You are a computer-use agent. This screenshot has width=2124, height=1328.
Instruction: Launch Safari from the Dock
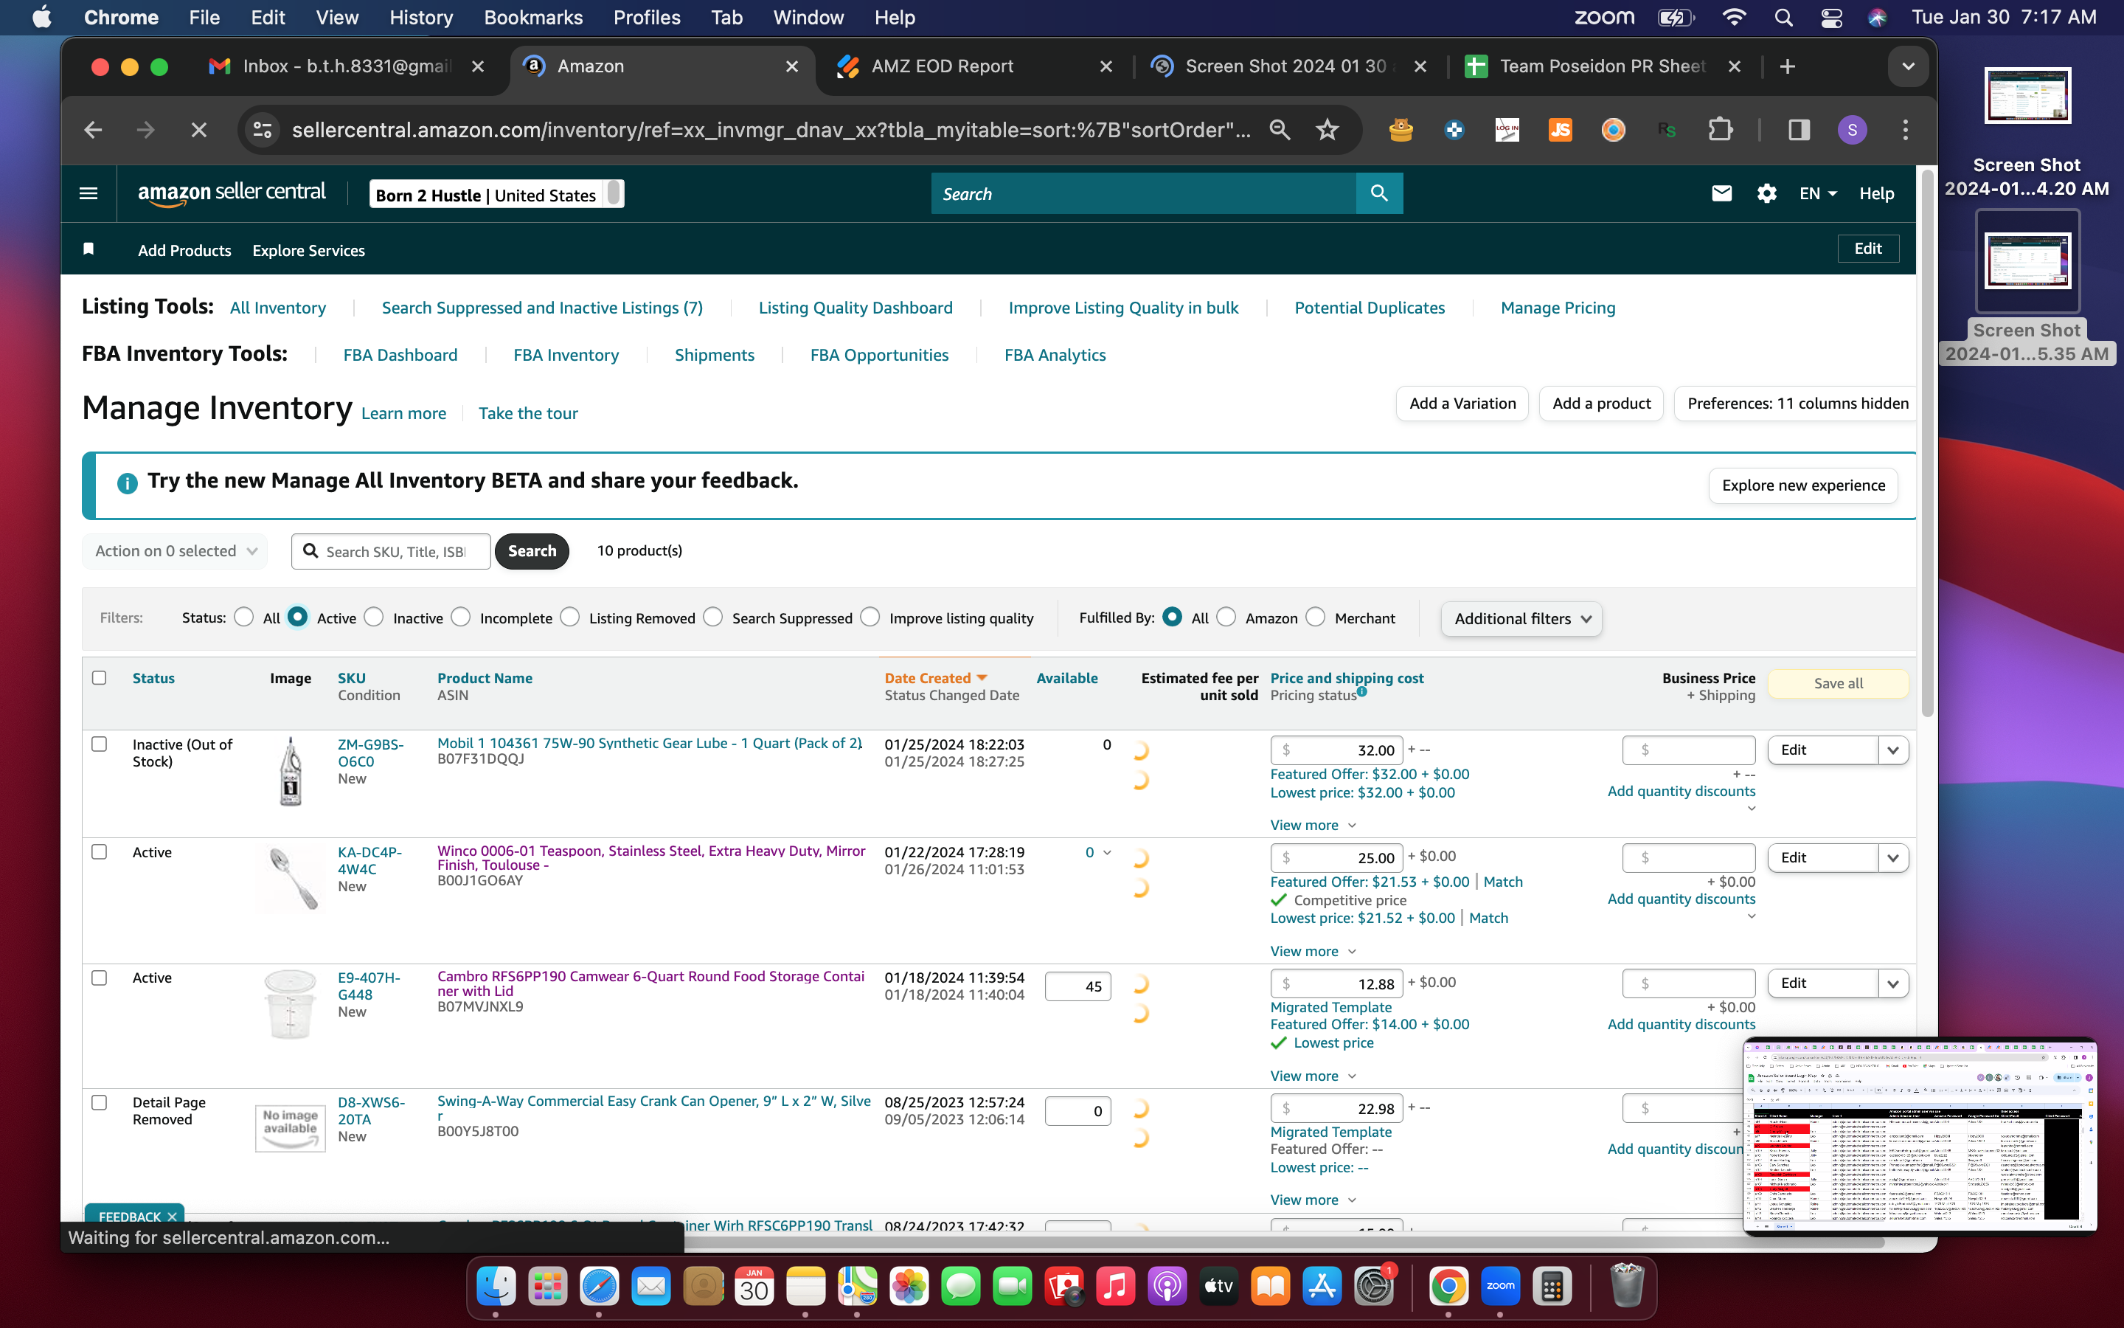pos(600,1287)
